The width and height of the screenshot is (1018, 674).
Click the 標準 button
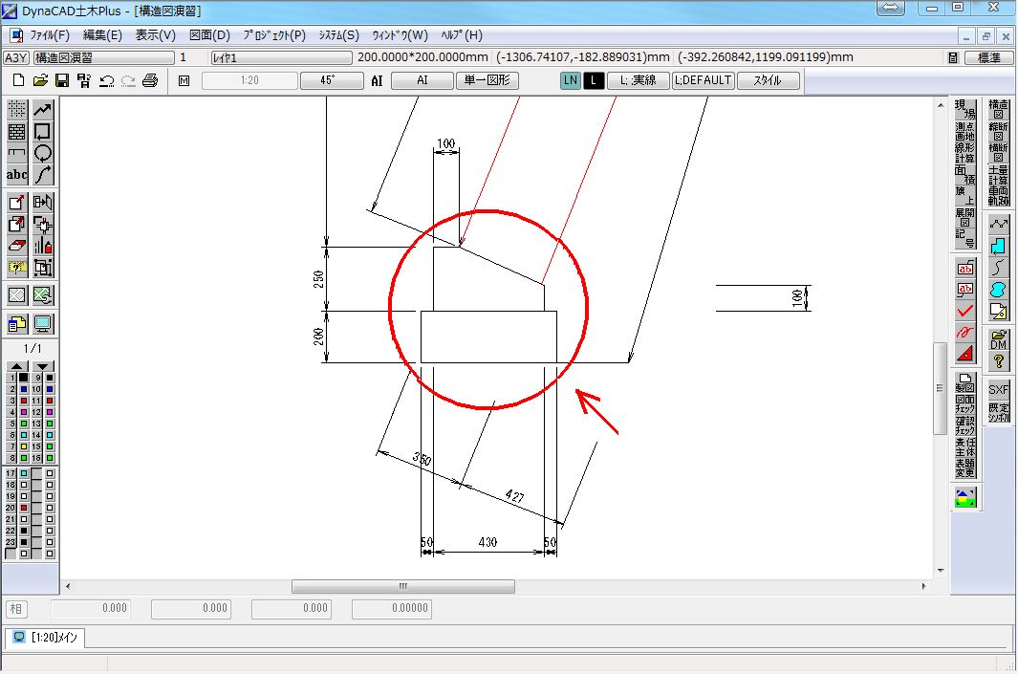[x=988, y=57]
